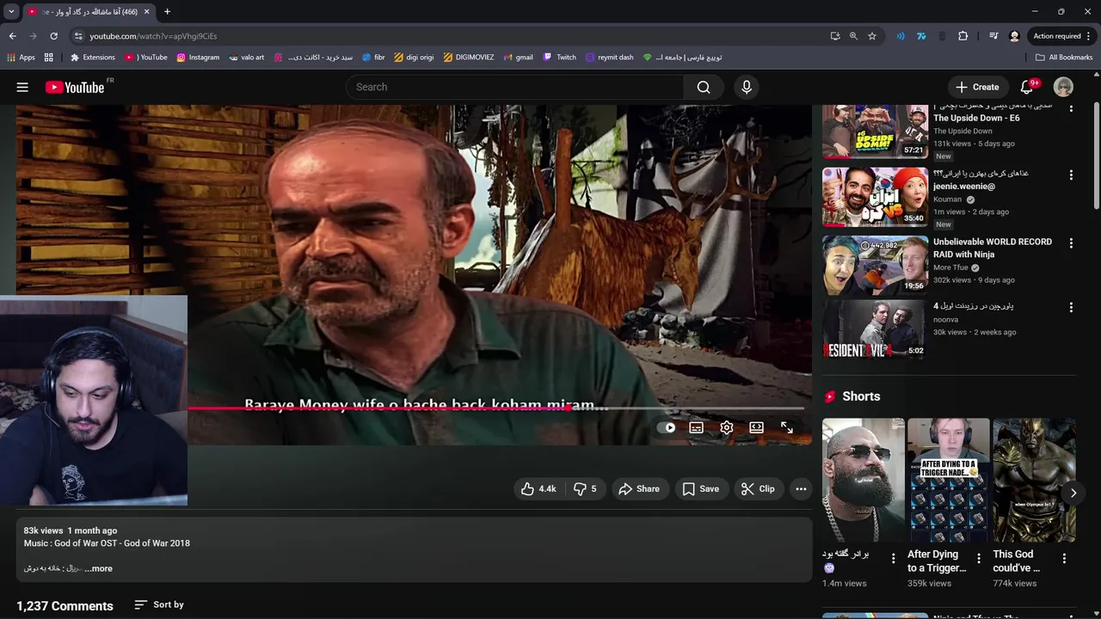
Task: Create a Clip from the video
Action: tap(758, 488)
